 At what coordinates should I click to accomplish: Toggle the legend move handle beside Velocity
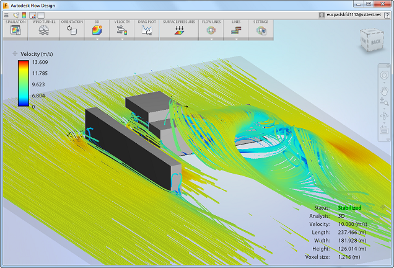(x=15, y=55)
